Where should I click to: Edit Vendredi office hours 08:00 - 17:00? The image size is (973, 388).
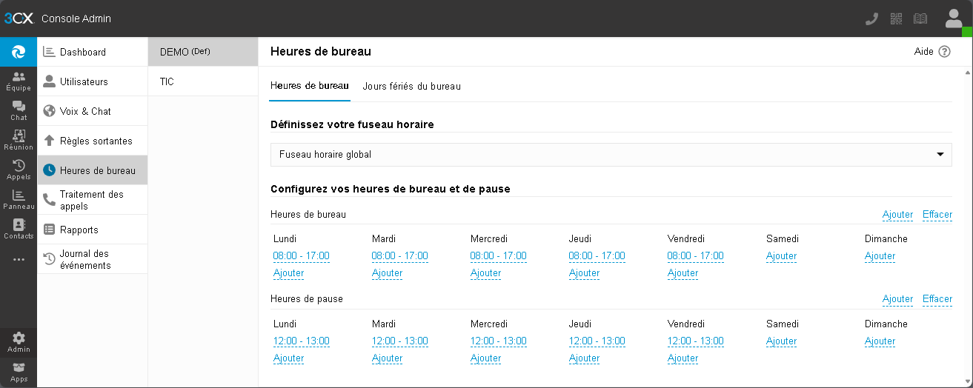coord(696,256)
